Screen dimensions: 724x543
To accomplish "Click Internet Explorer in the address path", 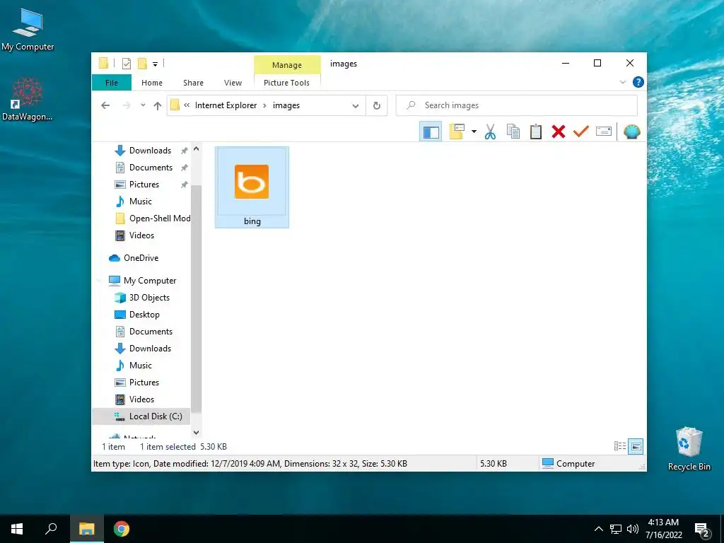I will tap(226, 105).
